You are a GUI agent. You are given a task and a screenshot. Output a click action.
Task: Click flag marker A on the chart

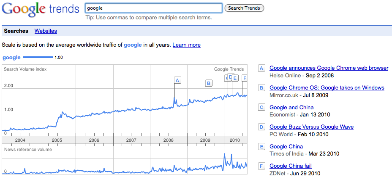177,80
